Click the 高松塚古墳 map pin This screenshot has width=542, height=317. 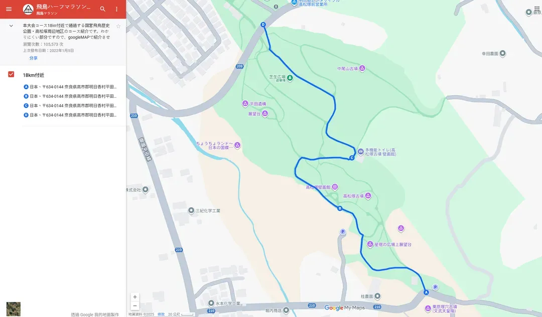(368, 196)
